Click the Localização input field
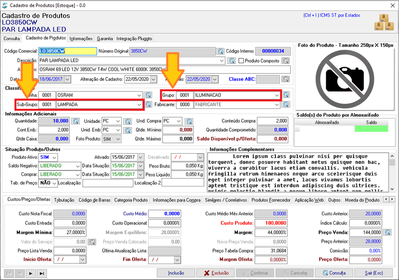The height and width of the screenshot is (280, 399). pos(108,183)
